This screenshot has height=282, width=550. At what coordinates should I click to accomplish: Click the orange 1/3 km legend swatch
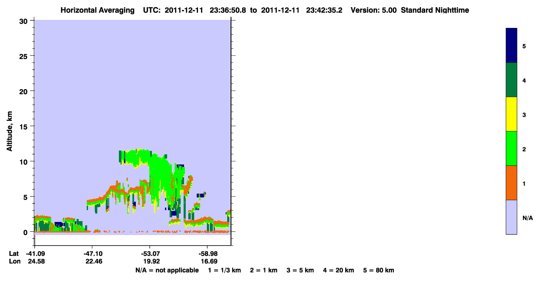(x=511, y=183)
